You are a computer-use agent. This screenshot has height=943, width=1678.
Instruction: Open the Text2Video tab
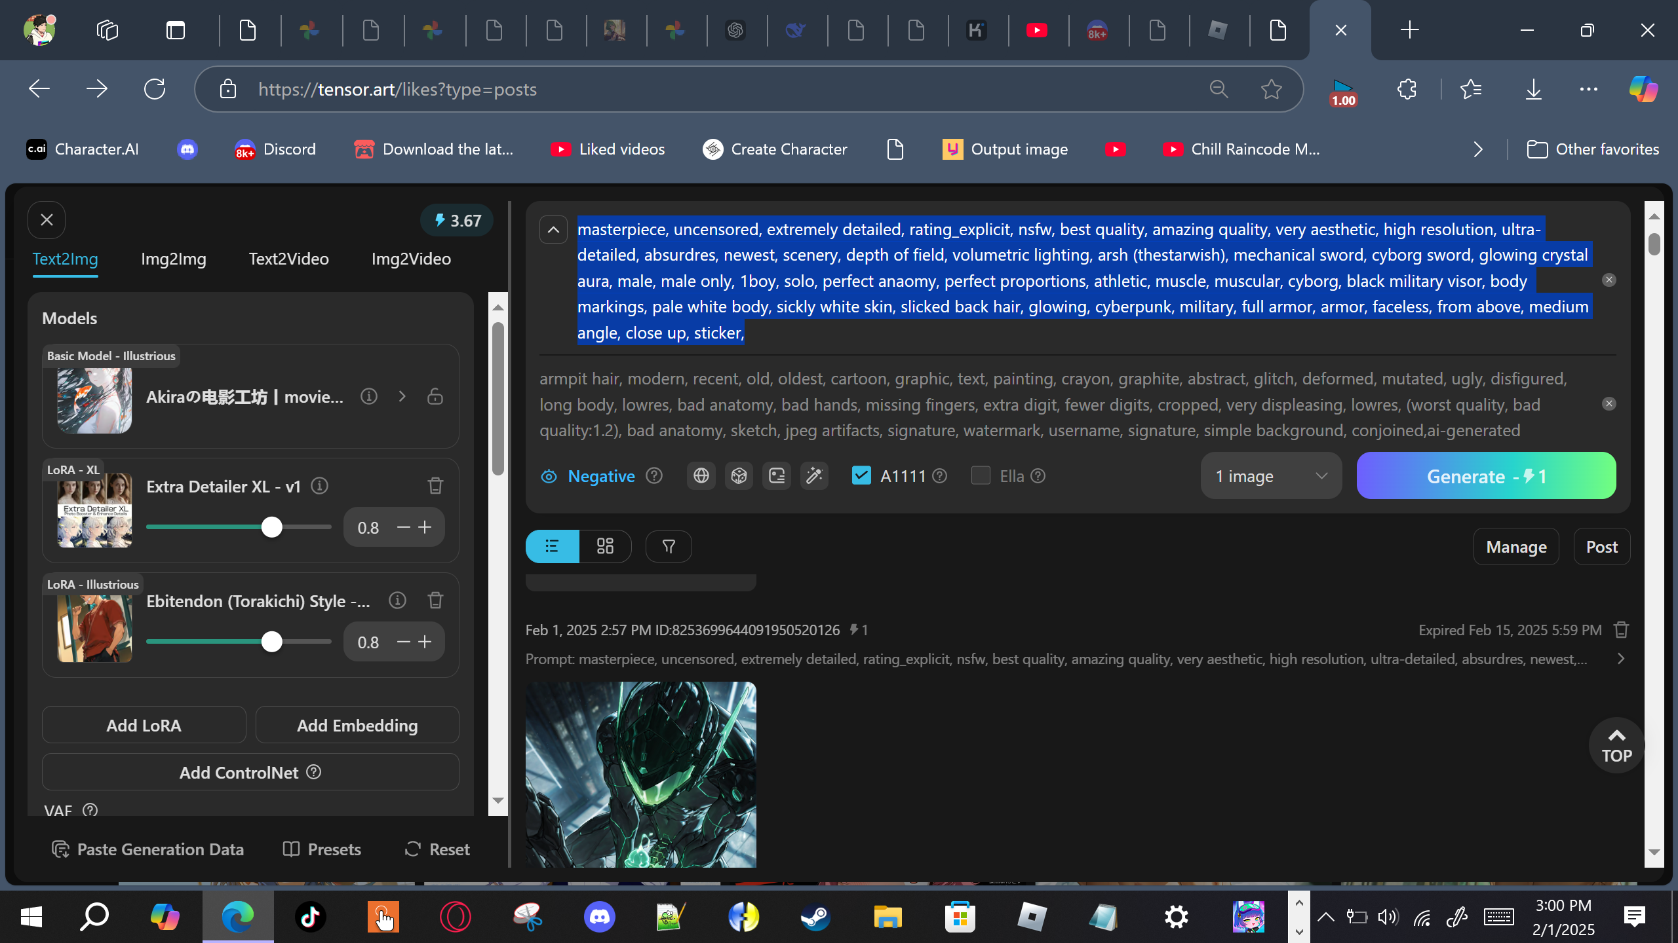coord(288,259)
